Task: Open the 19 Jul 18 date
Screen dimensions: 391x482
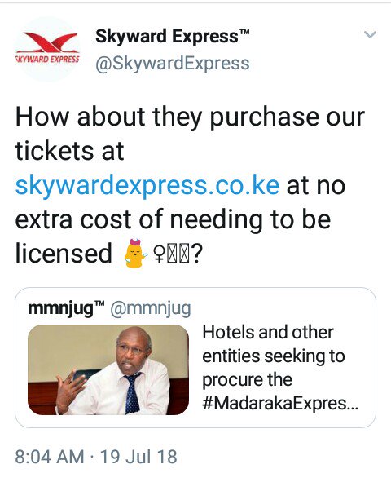Action: click(138, 457)
